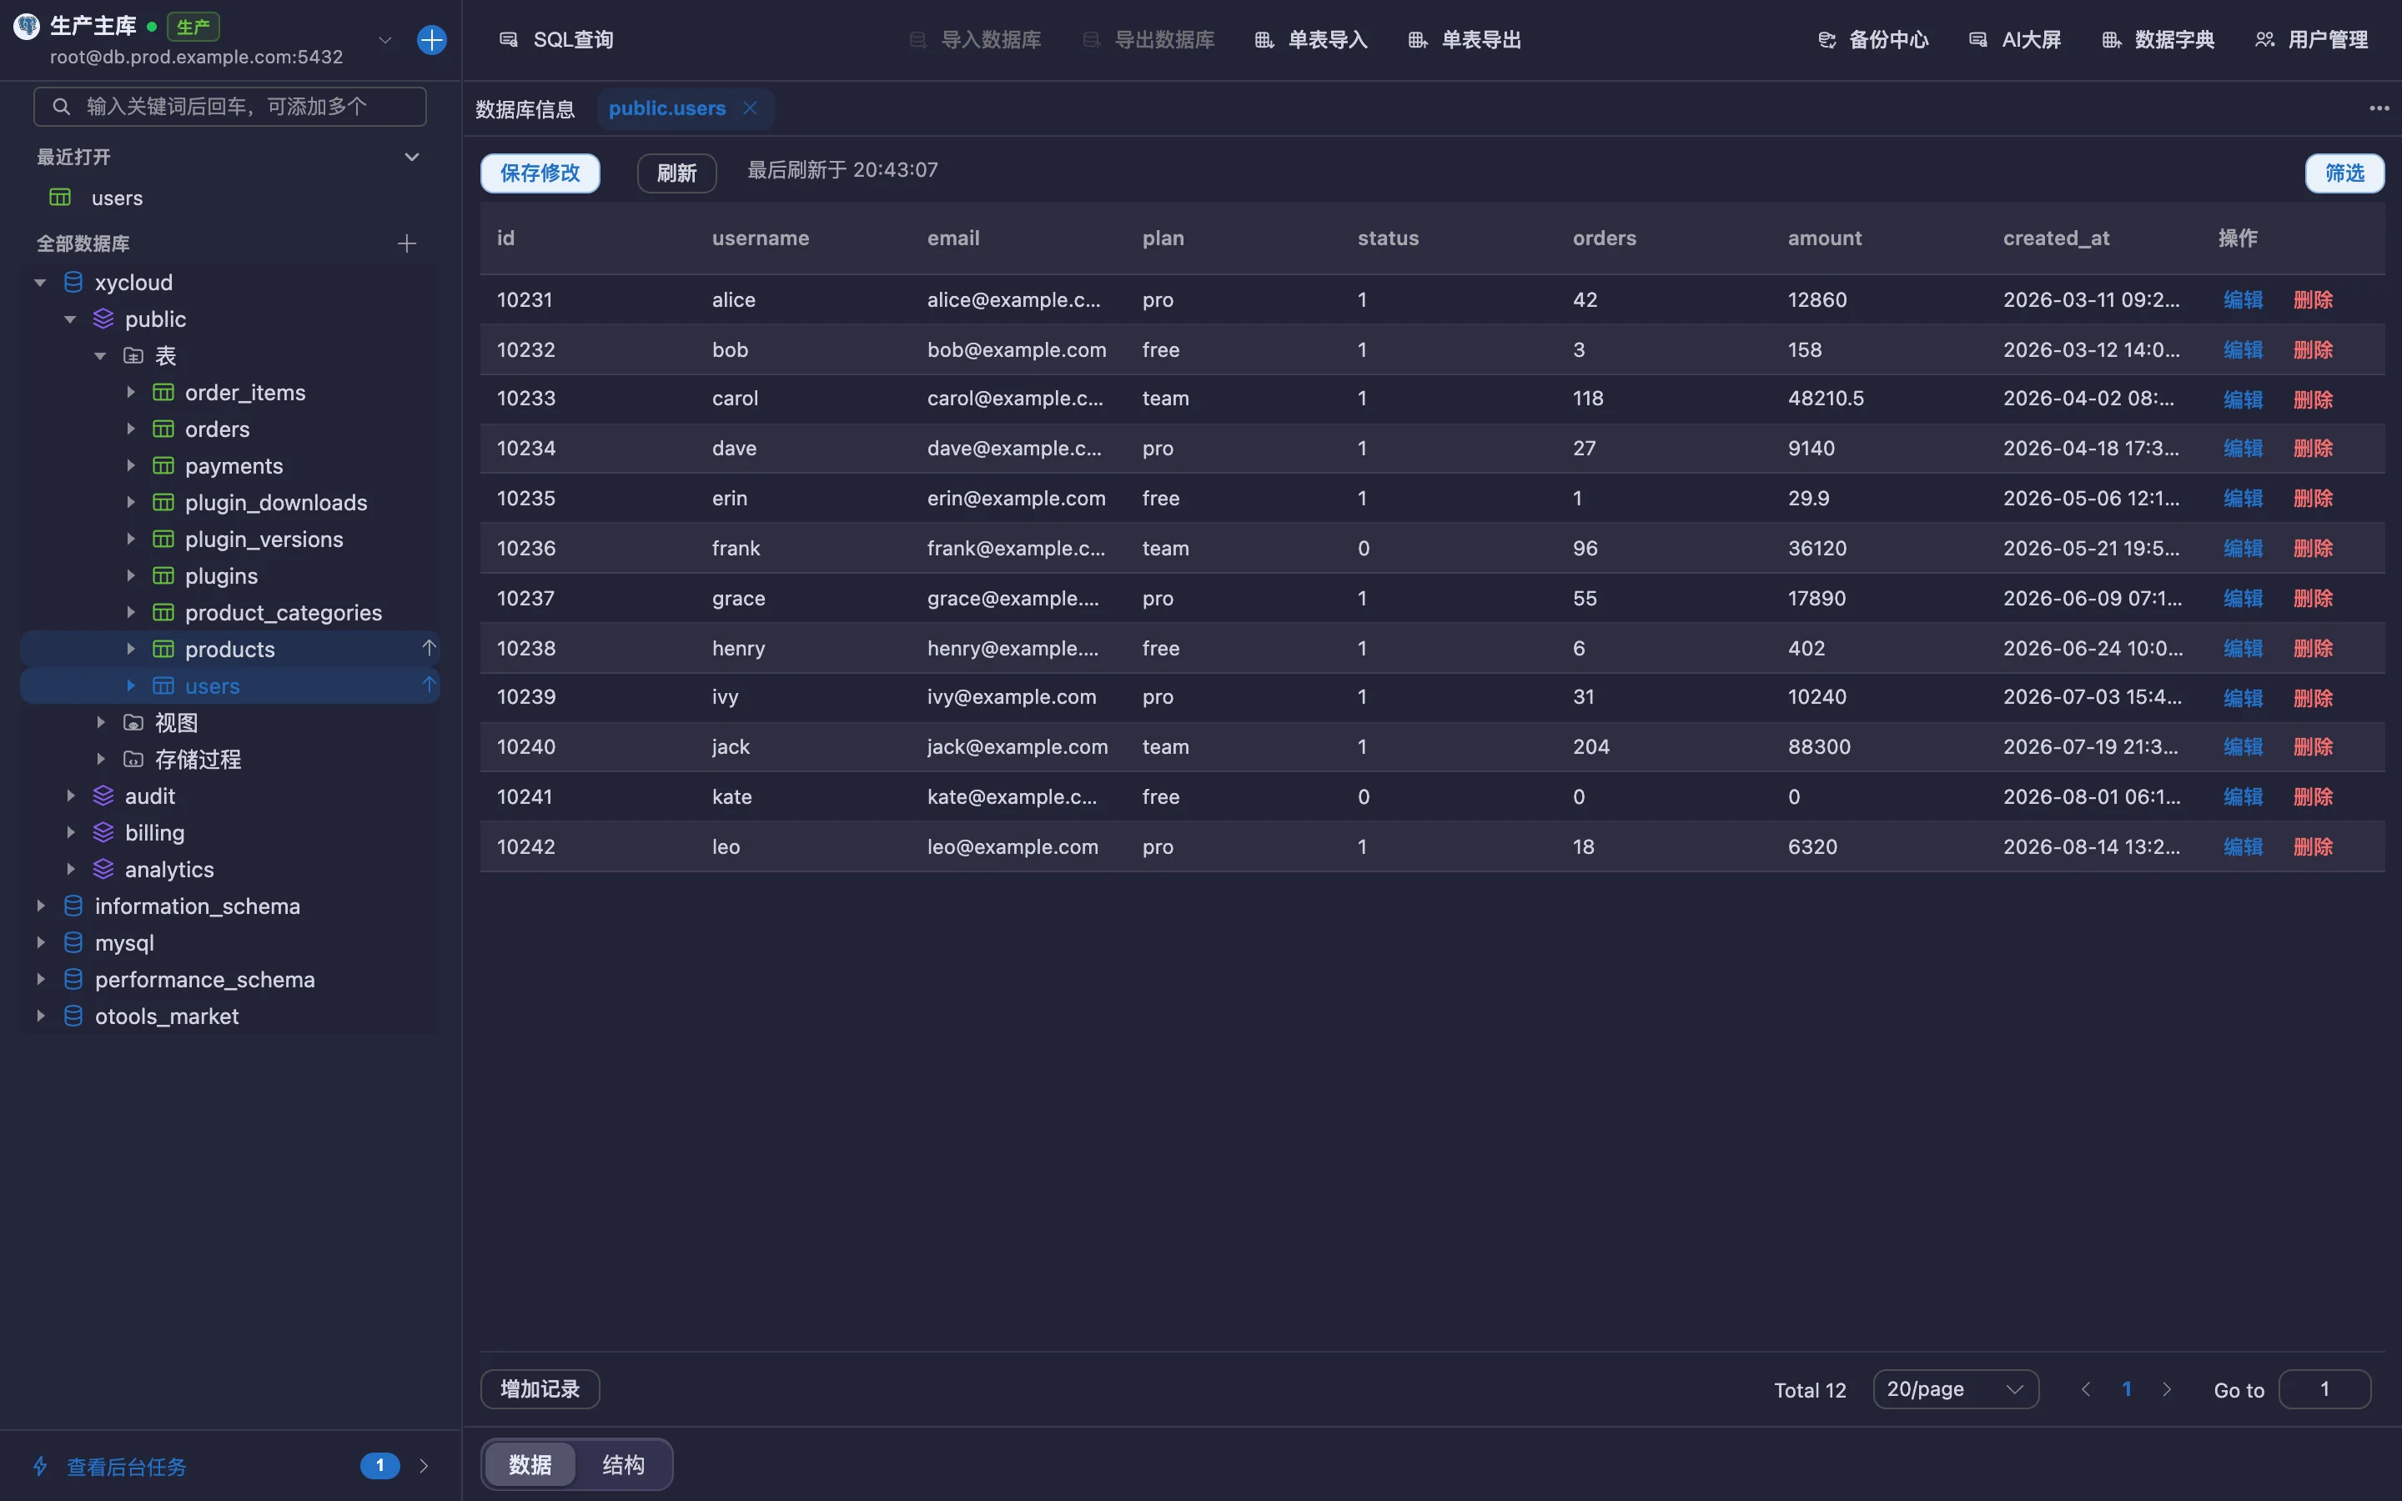Click the 保存修改 save button

click(x=540, y=173)
